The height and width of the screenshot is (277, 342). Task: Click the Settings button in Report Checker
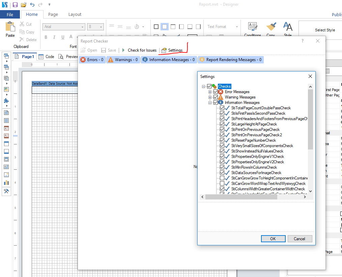pyautogui.click(x=172, y=50)
